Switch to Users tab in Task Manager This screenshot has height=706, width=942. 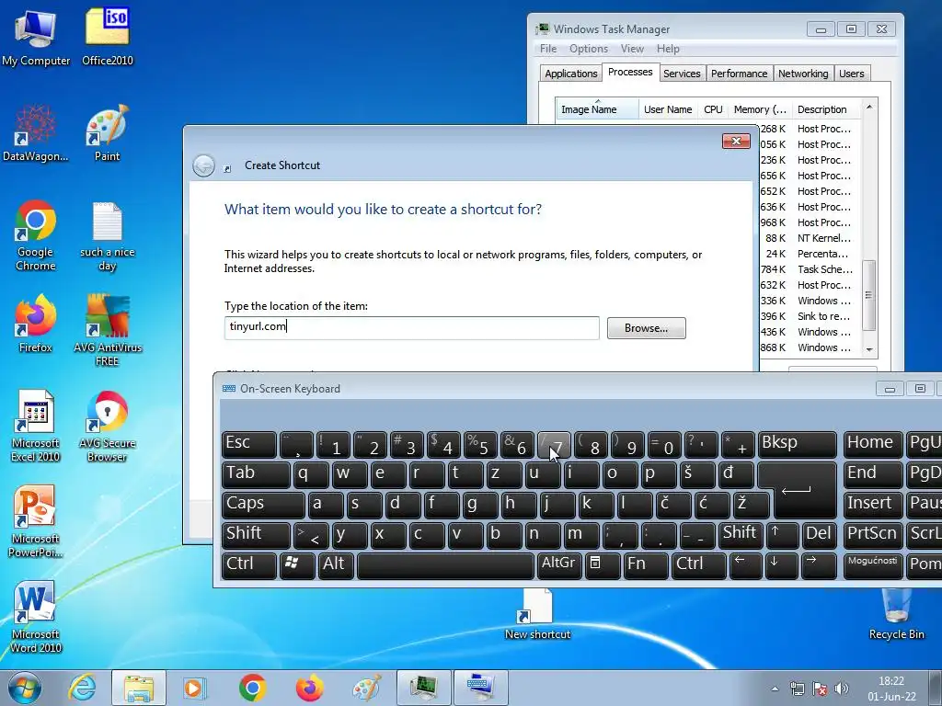pos(851,74)
